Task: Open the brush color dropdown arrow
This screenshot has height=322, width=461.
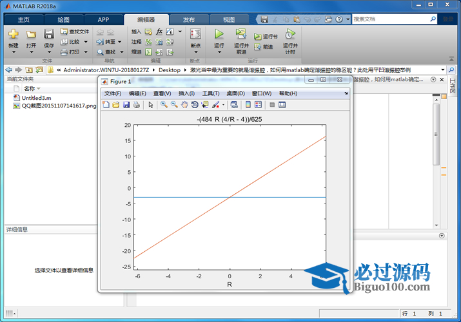Action: click(x=224, y=105)
